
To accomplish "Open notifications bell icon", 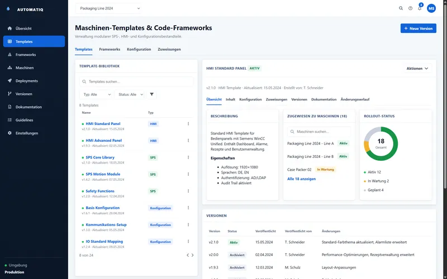I will (420, 8).
